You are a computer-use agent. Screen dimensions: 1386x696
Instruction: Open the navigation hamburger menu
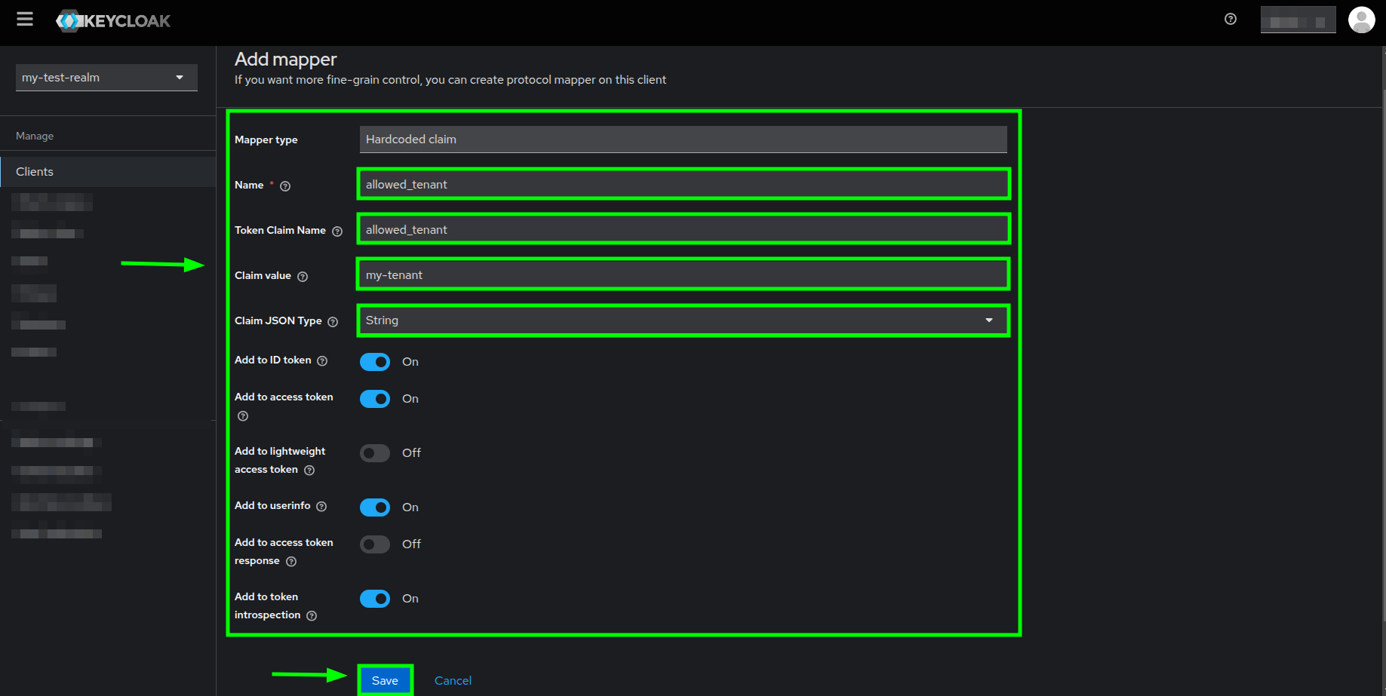(24, 20)
